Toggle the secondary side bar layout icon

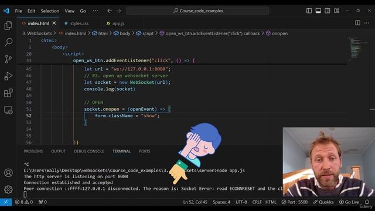327,11
